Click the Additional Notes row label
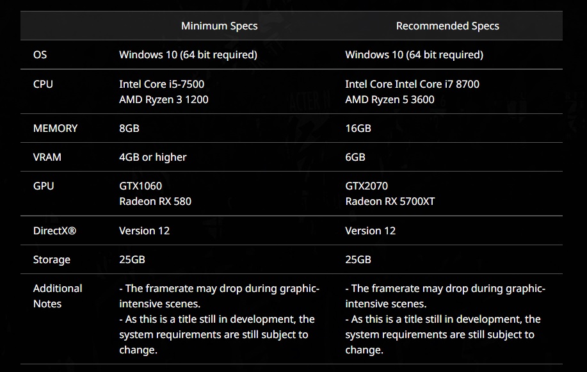The width and height of the screenshot is (587, 372). (x=58, y=296)
